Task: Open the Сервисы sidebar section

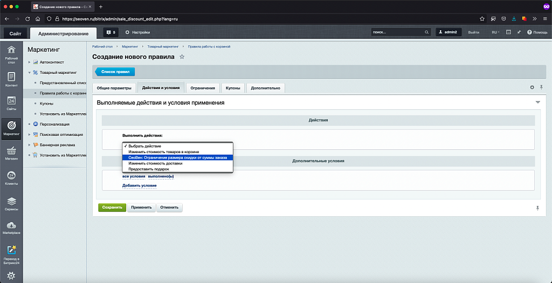Action: [11, 203]
